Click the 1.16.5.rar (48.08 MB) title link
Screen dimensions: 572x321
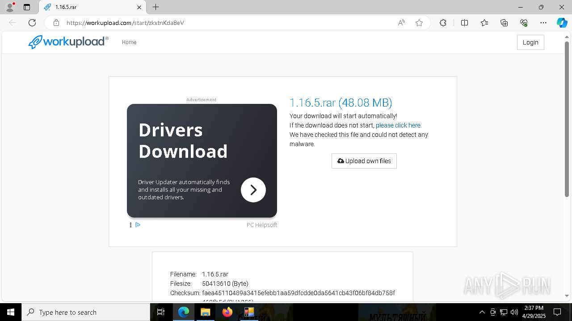click(341, 103)
